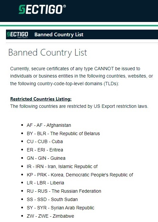Click the registered trademark symbol beside logo

point(64,6)
